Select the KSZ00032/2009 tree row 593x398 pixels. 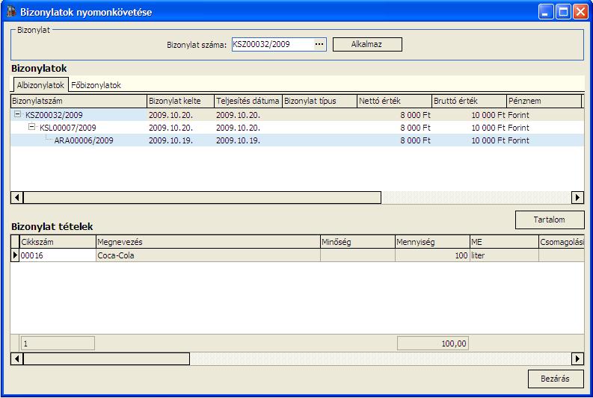(x=297, y=115)
